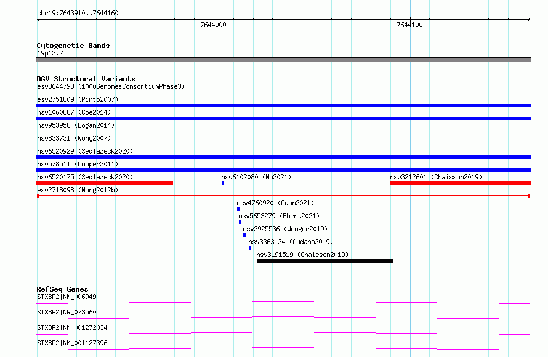Click the 7644000 ruler tick label

pos(213,25)
